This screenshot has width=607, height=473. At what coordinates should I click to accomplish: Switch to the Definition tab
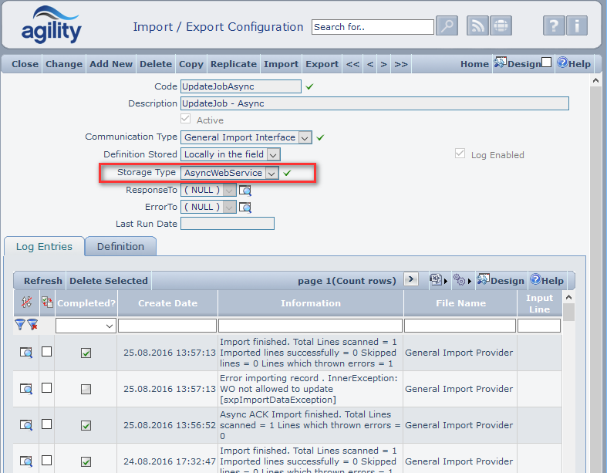[x=120, y=247]
